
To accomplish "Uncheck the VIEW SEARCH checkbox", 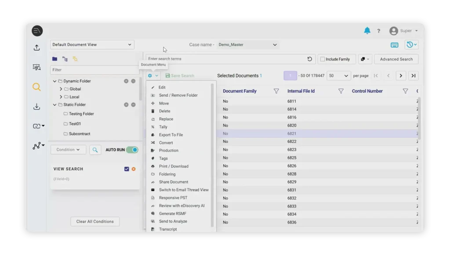I will [127, 169].
